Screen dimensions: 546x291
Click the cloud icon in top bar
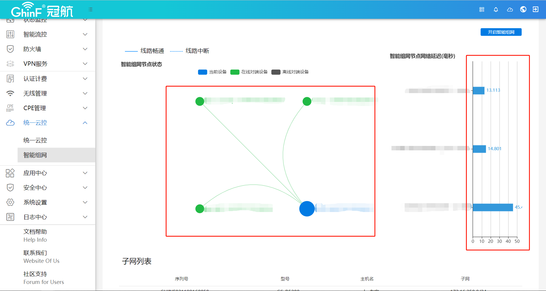[510, 9]
